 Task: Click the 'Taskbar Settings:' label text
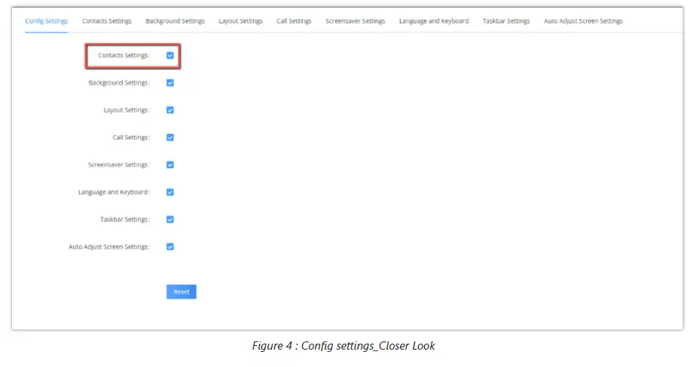(125, 219)
